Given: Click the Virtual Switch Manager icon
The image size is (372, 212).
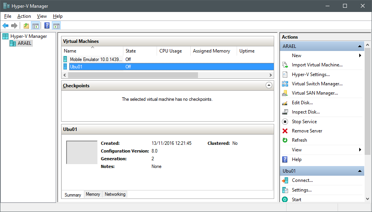Looking at the screenshot, I should point(285,84).
